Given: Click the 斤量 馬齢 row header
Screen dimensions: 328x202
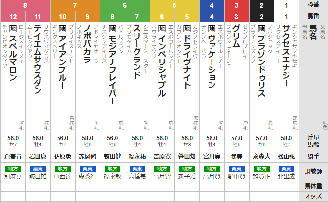Looking at the screenshot, I should tap(313, 141).
